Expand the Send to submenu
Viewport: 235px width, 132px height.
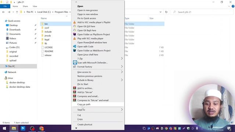click(122, 110)
